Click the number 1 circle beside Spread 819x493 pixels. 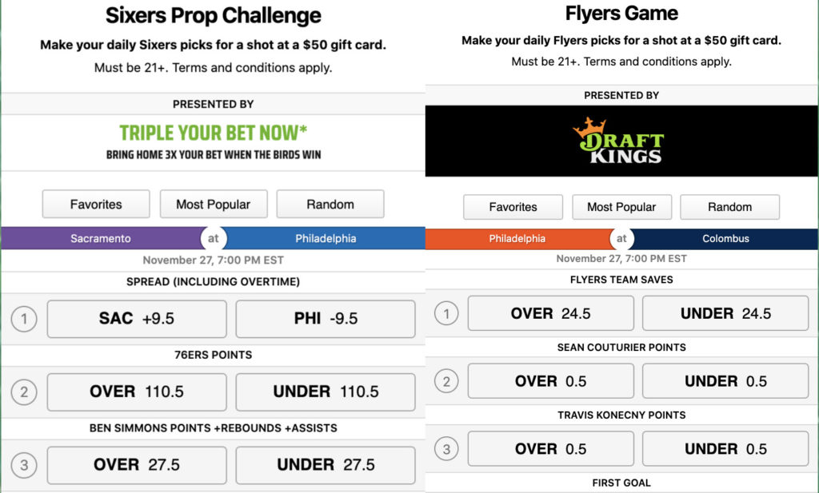[24, 320]
